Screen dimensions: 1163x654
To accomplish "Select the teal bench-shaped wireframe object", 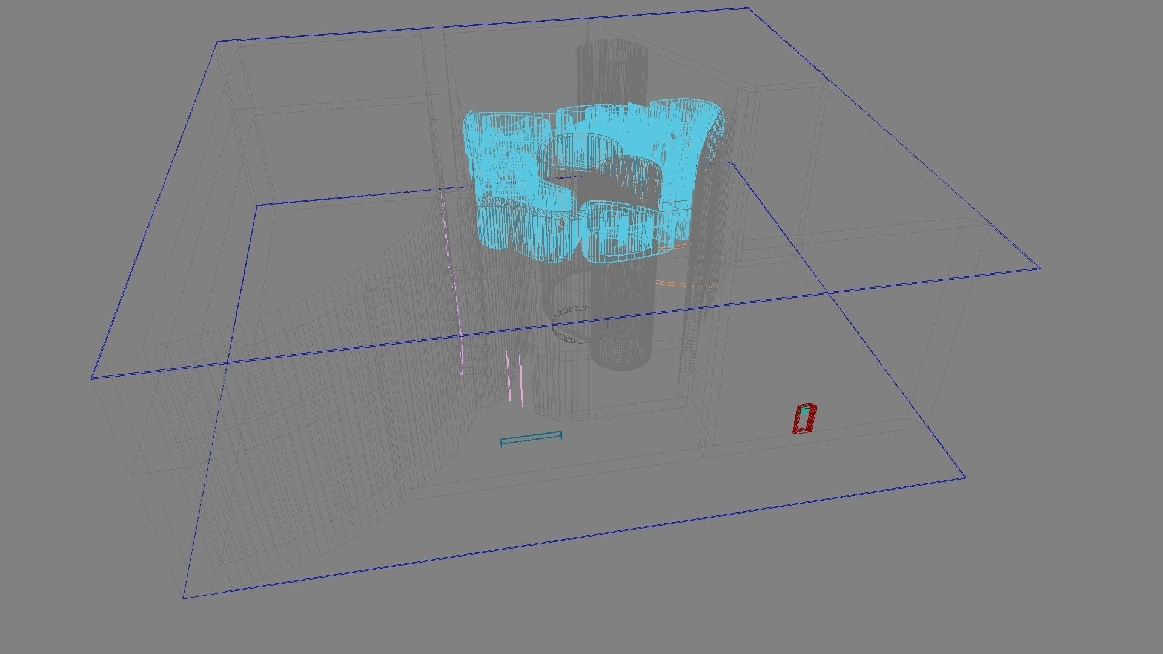I will (531, 439).
